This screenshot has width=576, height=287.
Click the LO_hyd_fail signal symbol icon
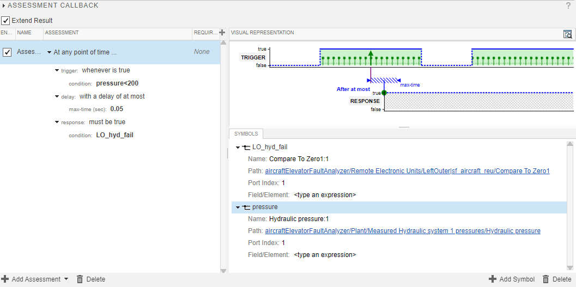[246, 147]
